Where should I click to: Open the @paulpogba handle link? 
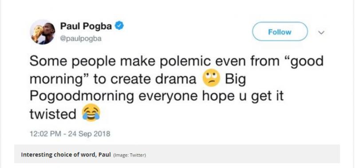click(x=81, y=39)
